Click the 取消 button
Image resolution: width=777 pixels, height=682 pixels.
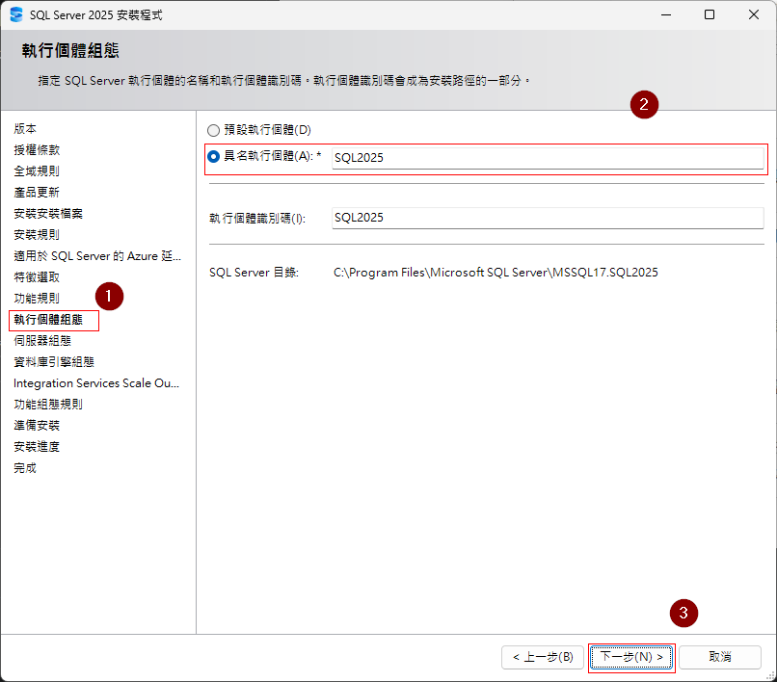coord(720,657)
